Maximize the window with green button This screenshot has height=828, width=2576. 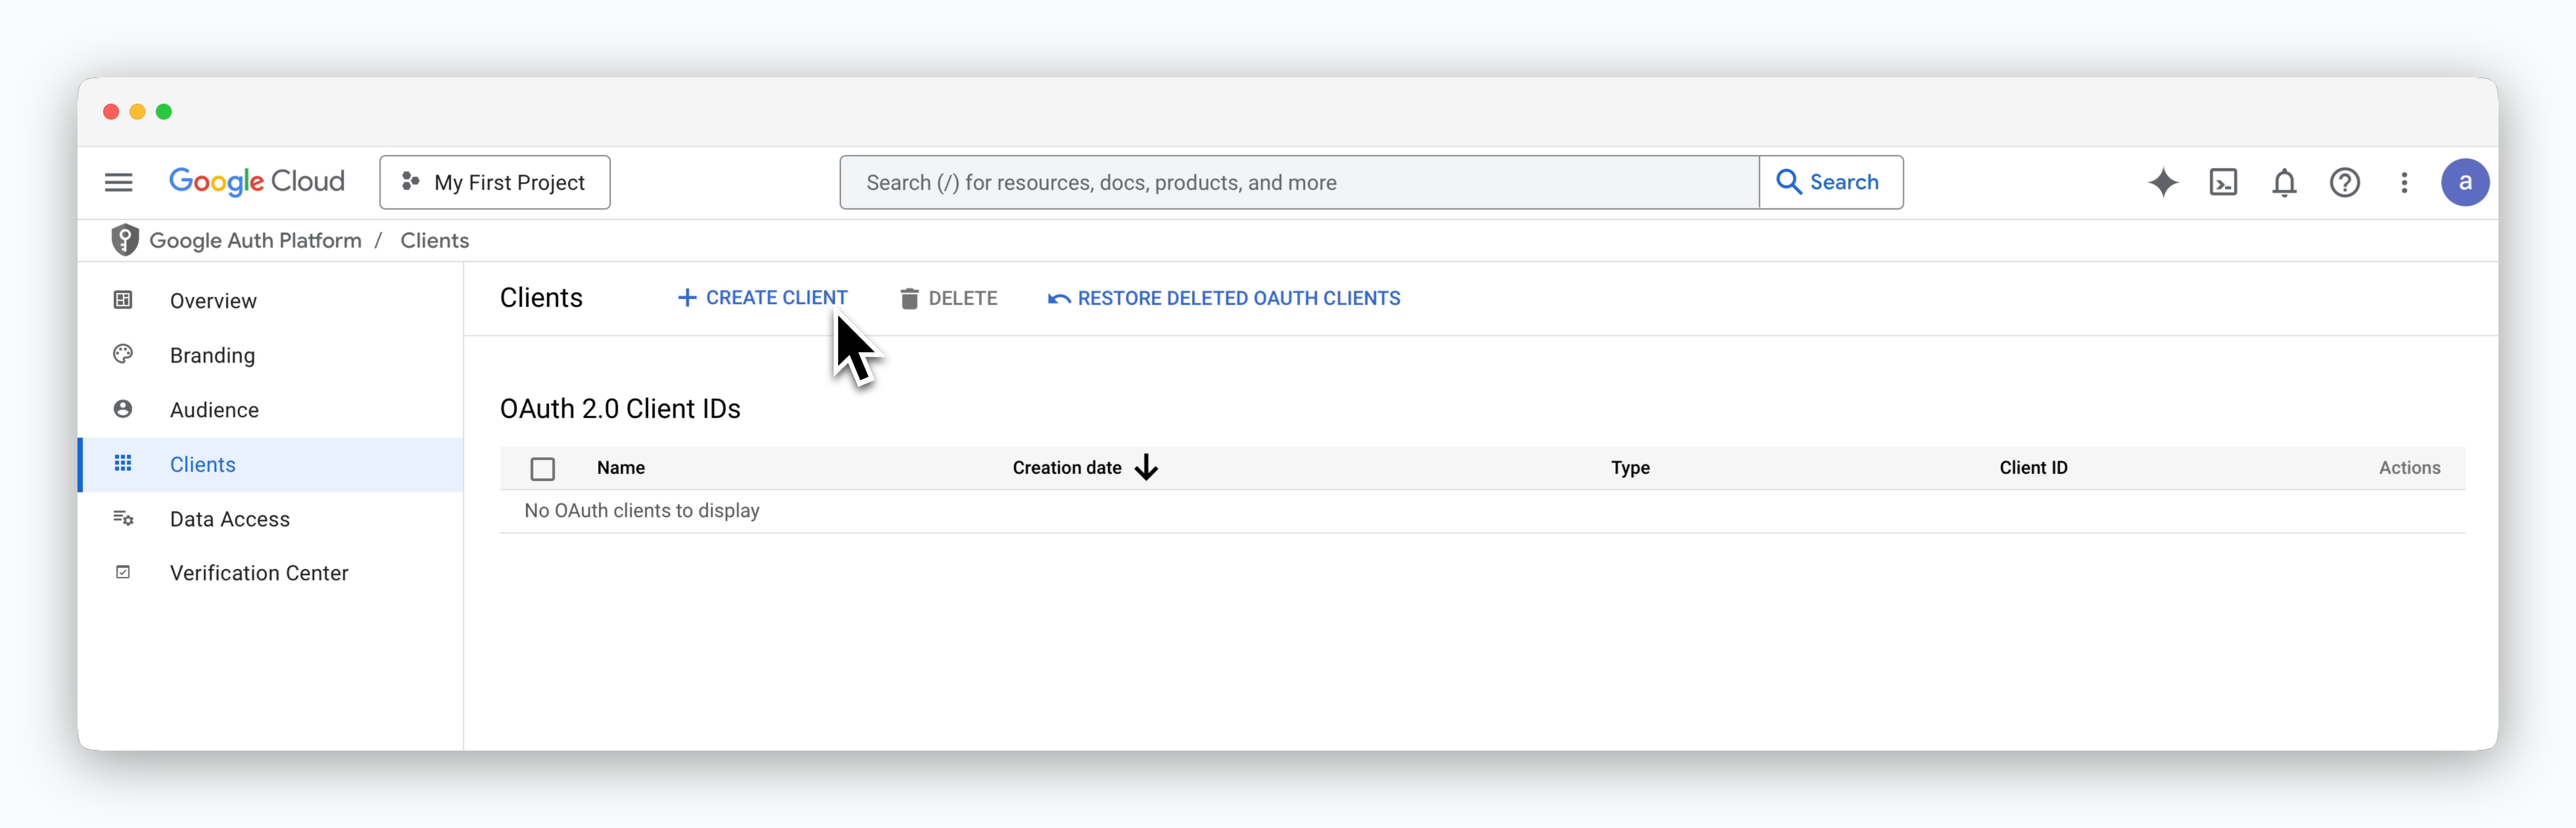pos(164,111)
